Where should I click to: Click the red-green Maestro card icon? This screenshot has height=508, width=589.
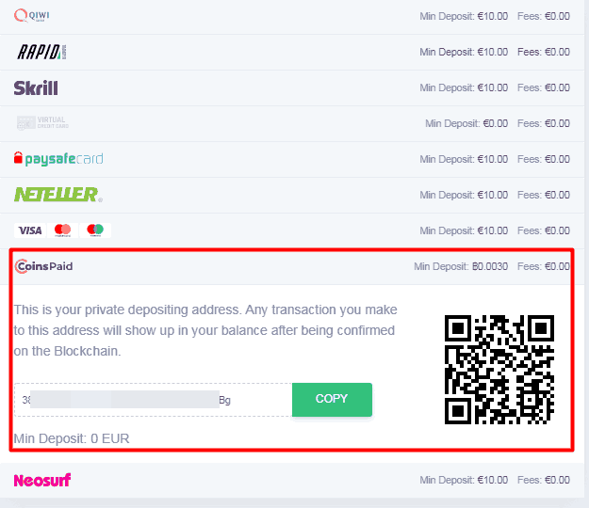(x=95, y=230)
